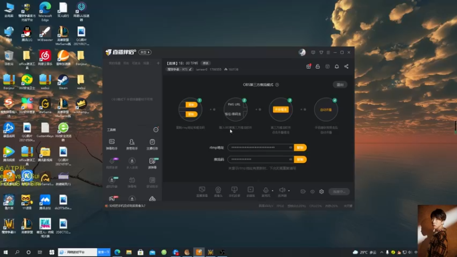Image resolution: width=457 pixels, height=257 pixels.
Task: Click the grey streaming status button at the bottom right
Action: 339,191
